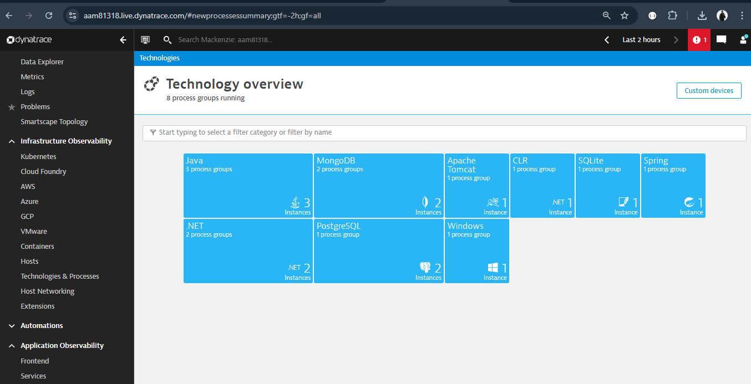Click the SQLite feather icon
This screenshot has width=751, height=384.
(624, 202)
